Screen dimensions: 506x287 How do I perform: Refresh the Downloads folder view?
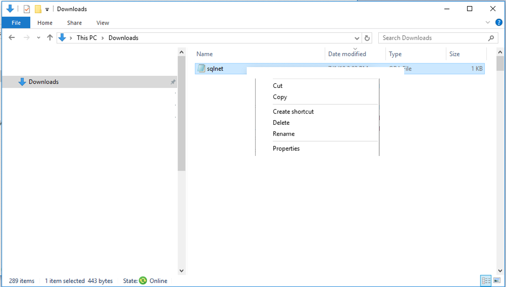click(367, 38)
